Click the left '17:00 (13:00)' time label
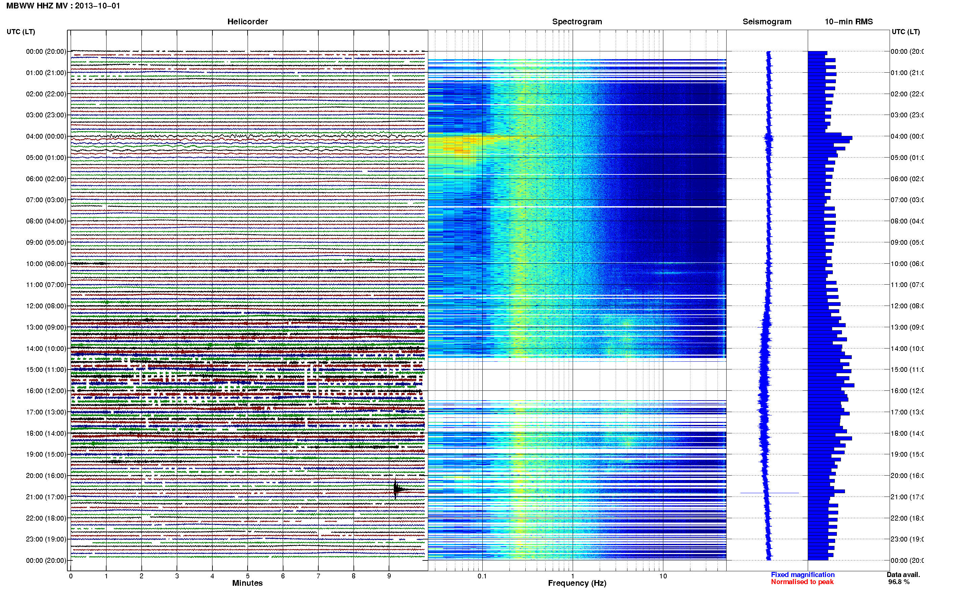 46,412
